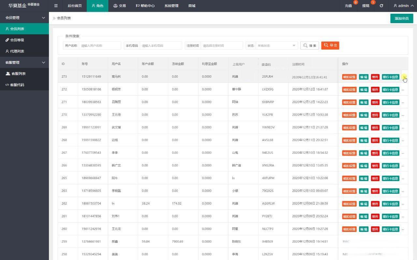Expand more actions for user 李李
The height and width of the screenshot is (260, 417).
403,153
